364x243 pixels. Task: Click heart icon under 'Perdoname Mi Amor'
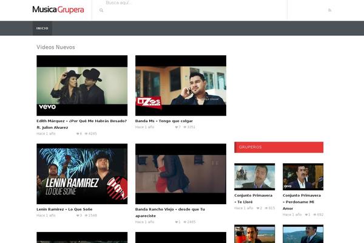pyautogui.click(x=306, y=214)
